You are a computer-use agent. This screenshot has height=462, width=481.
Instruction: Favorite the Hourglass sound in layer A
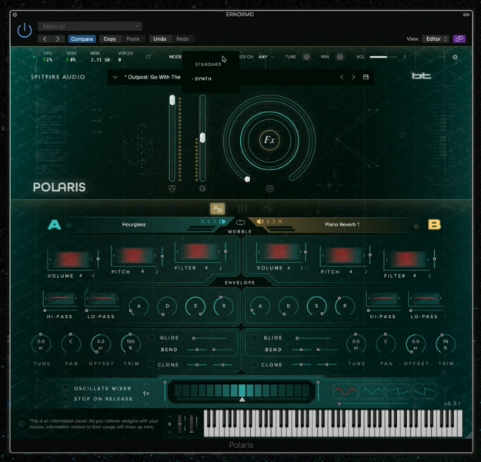pyautogui.click(x=68, y=226)
